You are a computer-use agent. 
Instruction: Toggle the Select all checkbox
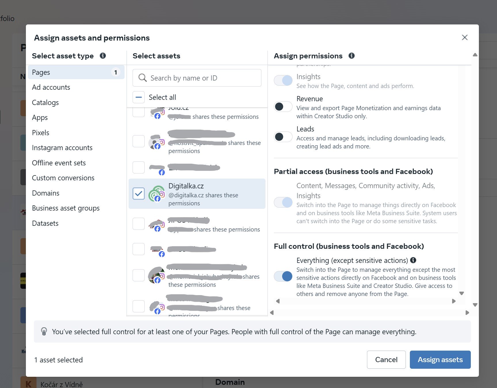tap(139, 97)
